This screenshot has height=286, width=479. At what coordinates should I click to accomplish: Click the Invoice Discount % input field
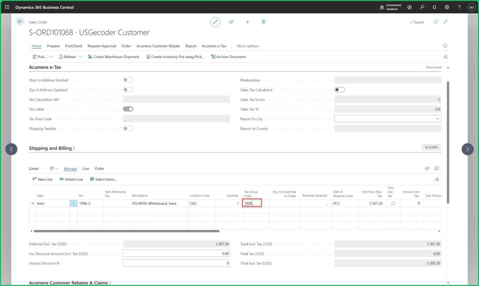pyautogui.click(x=176, y=263)
